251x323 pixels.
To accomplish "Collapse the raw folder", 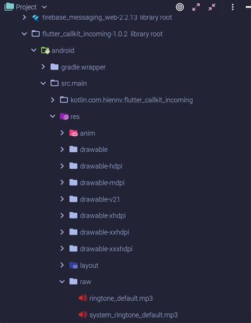I will point(62,282).
